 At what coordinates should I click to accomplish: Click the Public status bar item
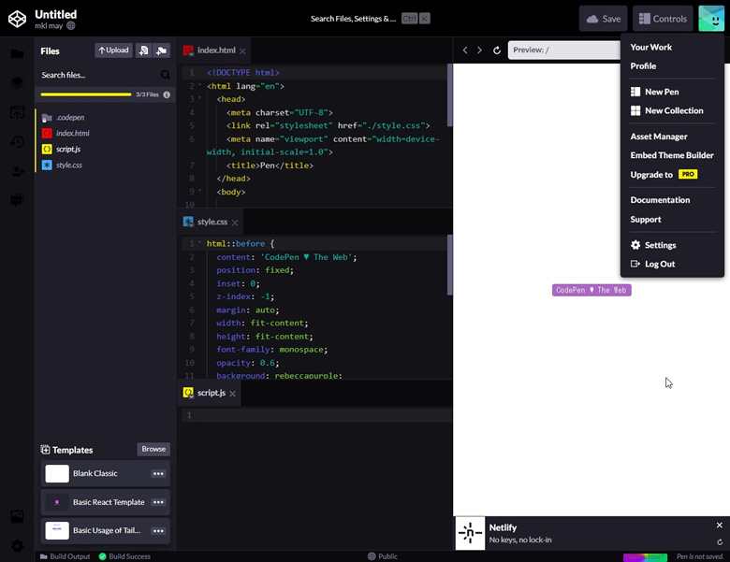(x=382, y=556)
